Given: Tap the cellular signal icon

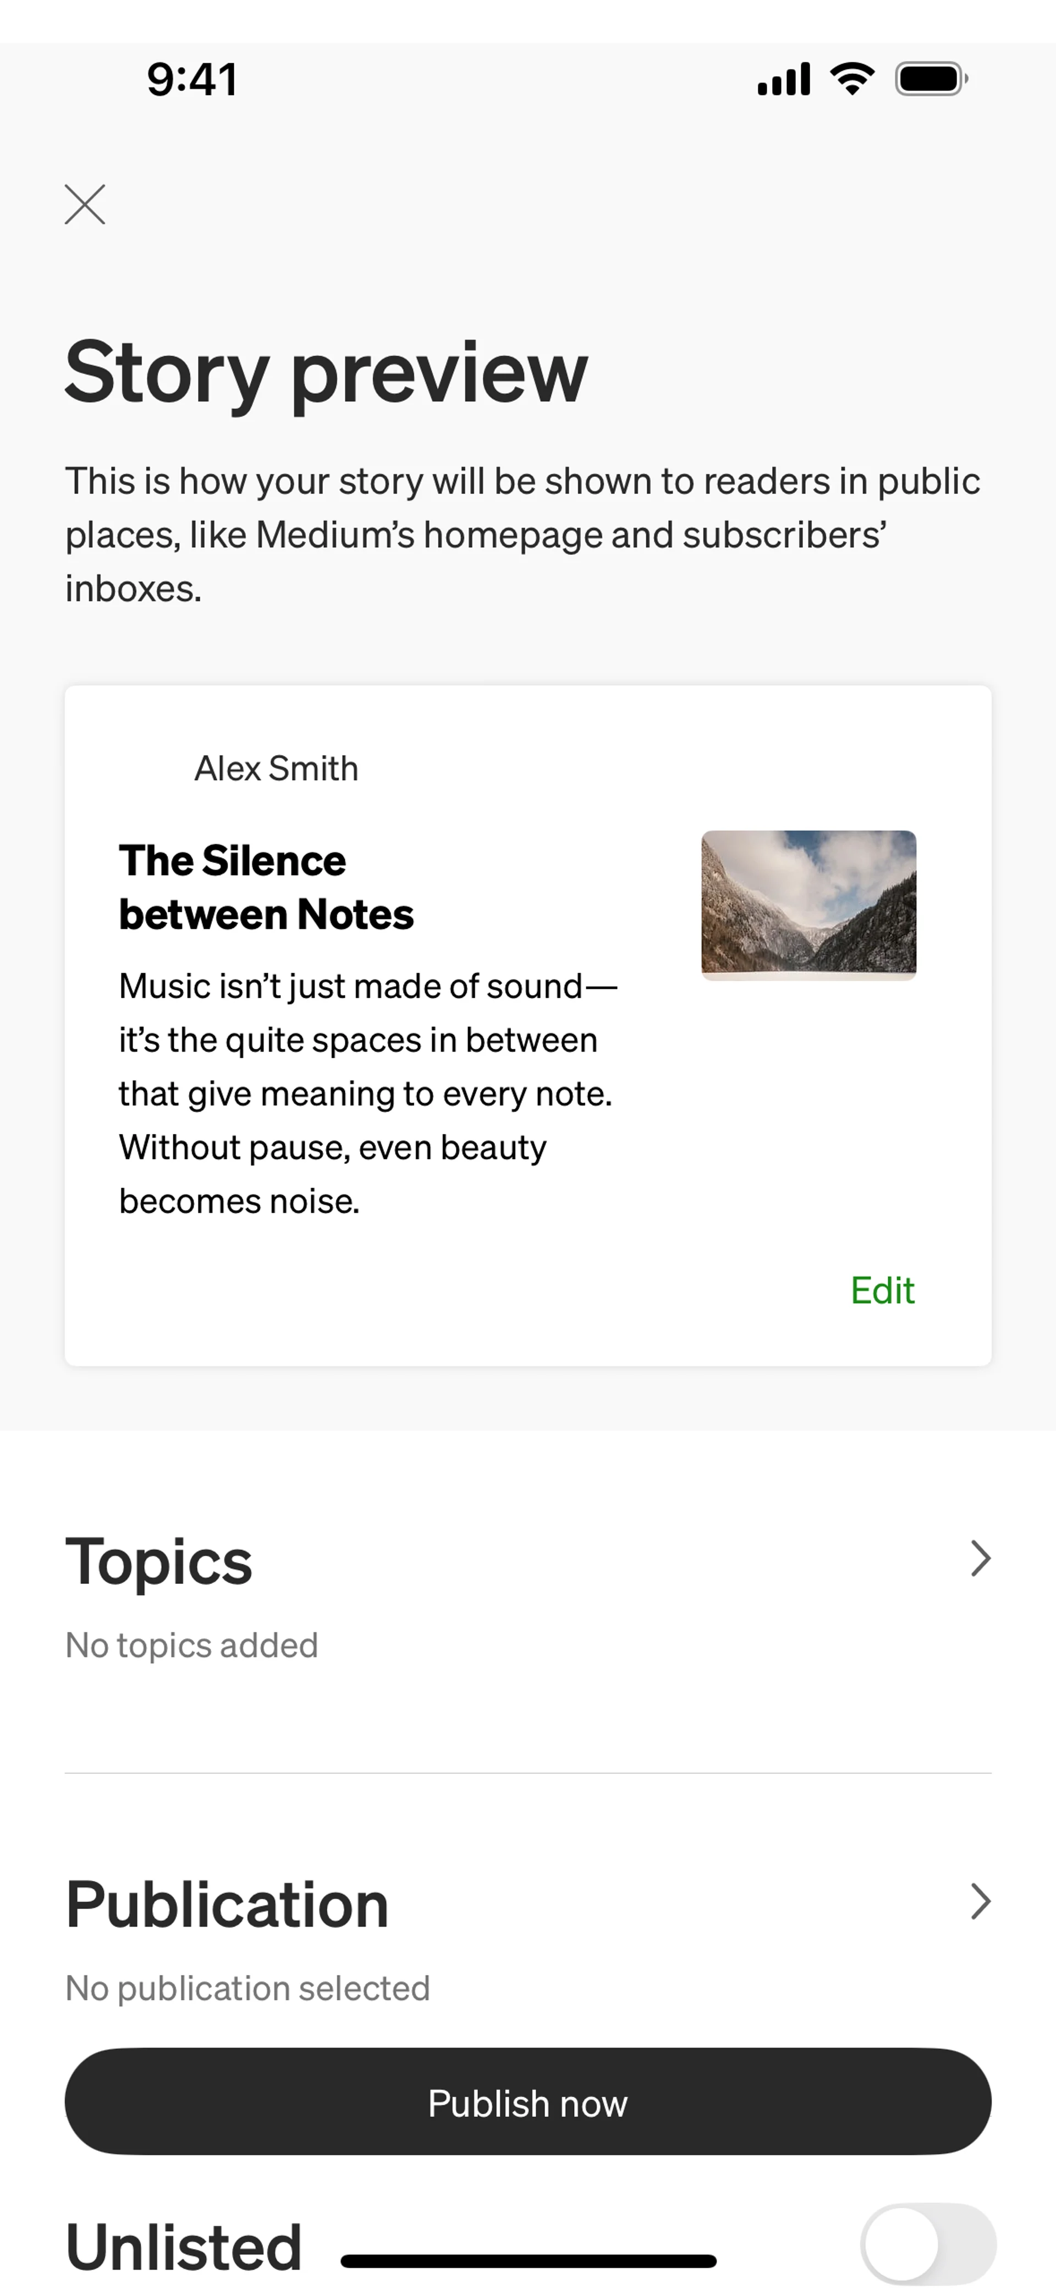Looking at the screenshot, I should point(783,79).
